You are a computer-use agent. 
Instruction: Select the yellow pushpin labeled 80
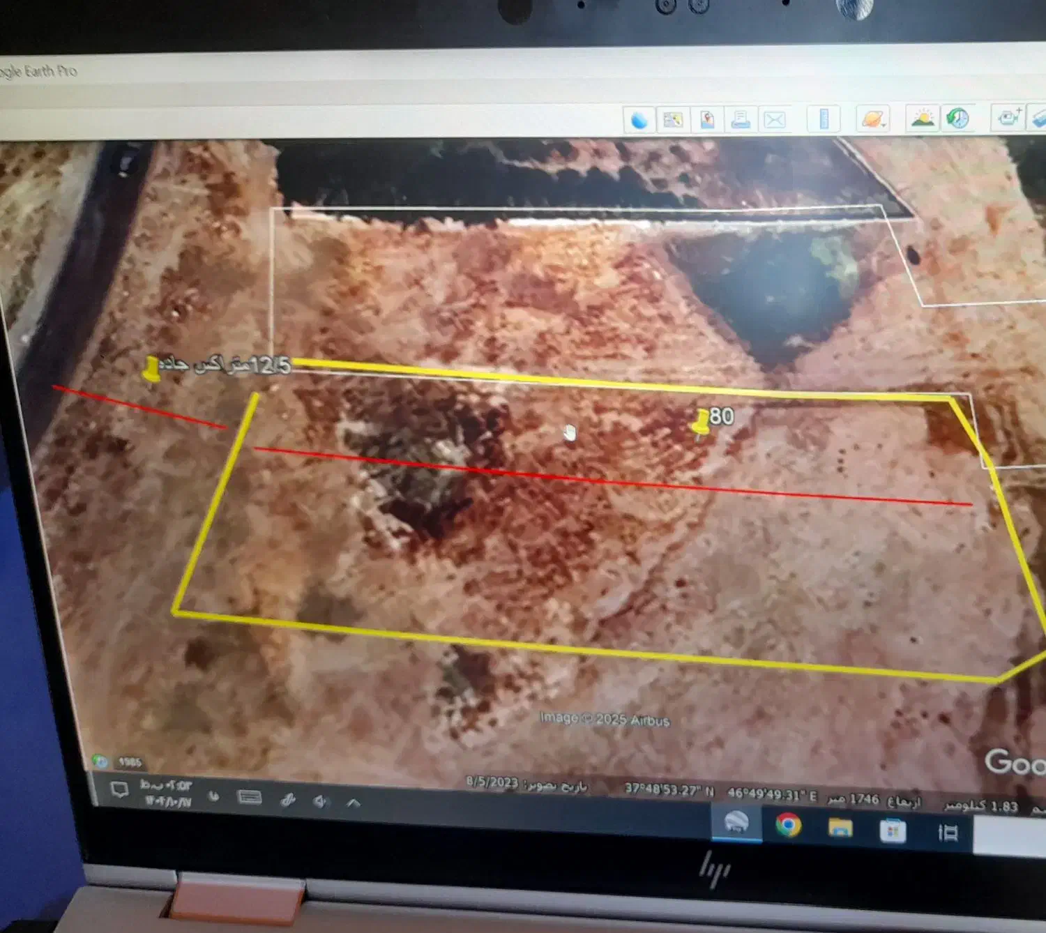point(702,424)
